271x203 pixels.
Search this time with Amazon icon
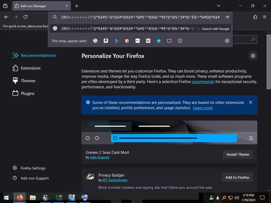[x=106, y=41]
